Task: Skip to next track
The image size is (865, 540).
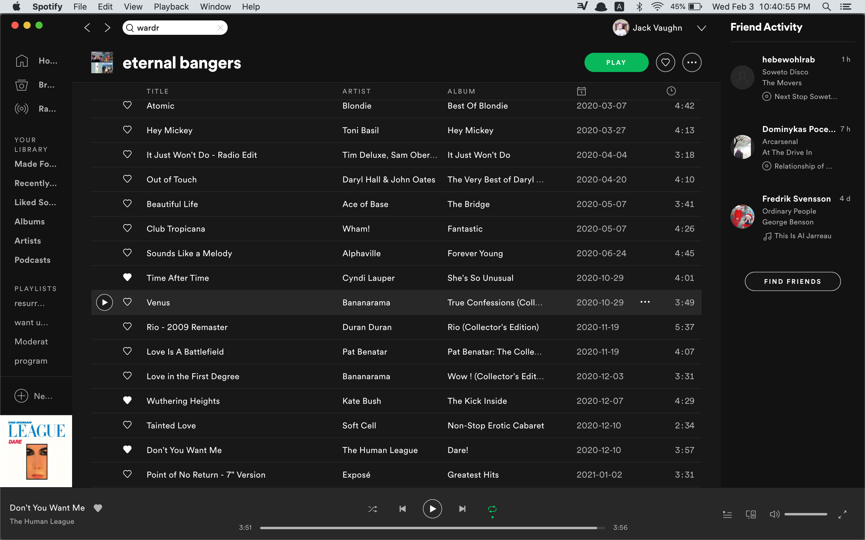Action: [462, 509]
